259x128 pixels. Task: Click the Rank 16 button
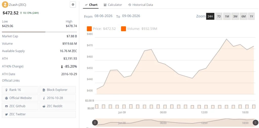20,90
